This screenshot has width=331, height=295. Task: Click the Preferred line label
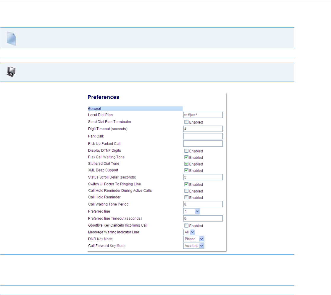pyautogui.click(x=99, y=211)
